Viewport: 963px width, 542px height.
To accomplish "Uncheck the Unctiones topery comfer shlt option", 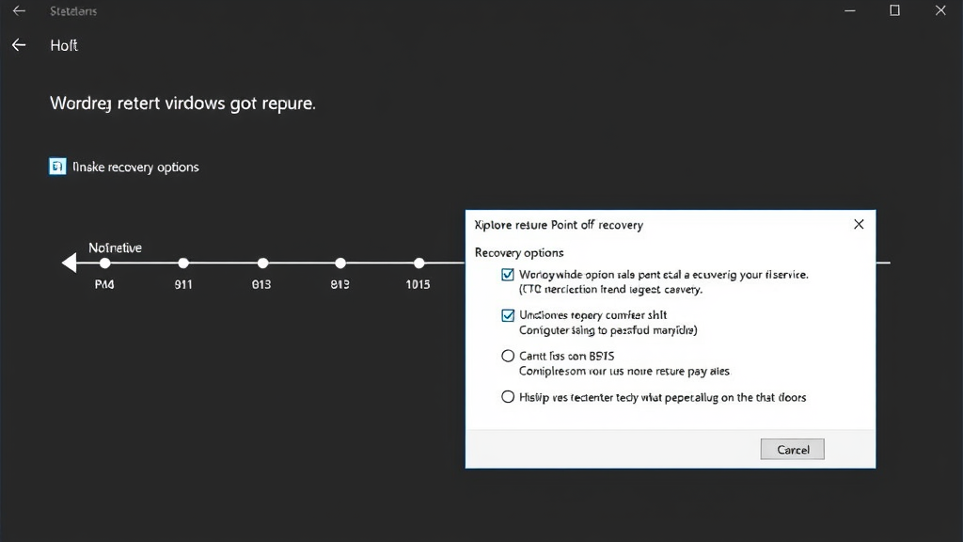I will click(x=508, y=315).
